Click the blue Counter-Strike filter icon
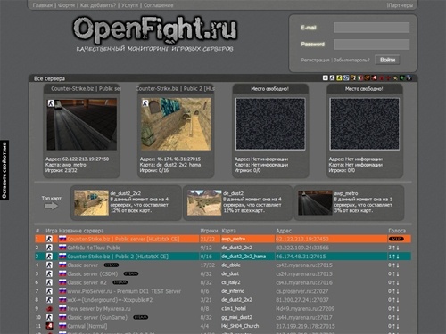446x334 pixels. (346, 77)
